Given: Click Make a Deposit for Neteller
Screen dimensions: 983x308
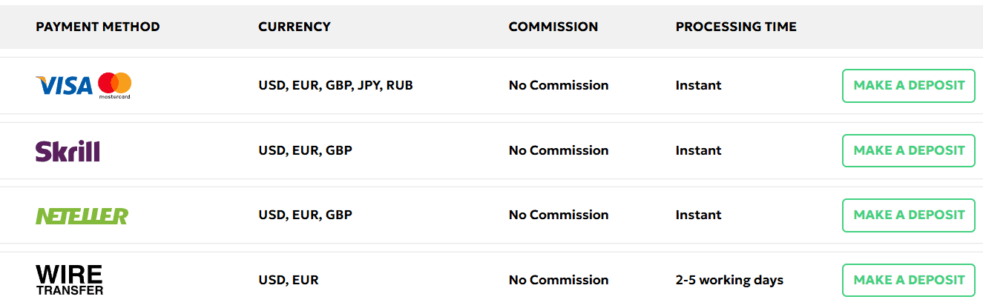Looking at the screenshot, I should pyautogui.click(x=908, y=215).
